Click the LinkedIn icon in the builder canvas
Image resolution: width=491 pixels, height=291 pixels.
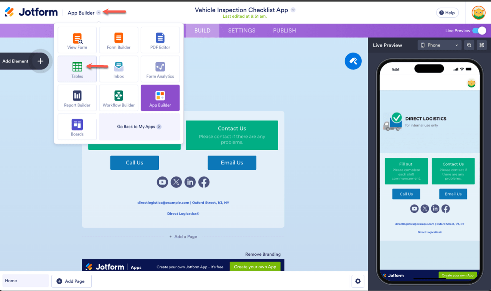[x=190, y=182]
